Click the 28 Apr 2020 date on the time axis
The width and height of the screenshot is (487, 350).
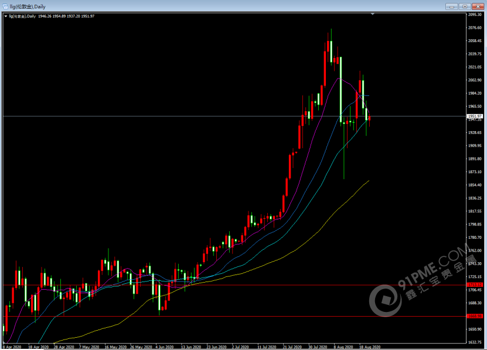(64, 347)
